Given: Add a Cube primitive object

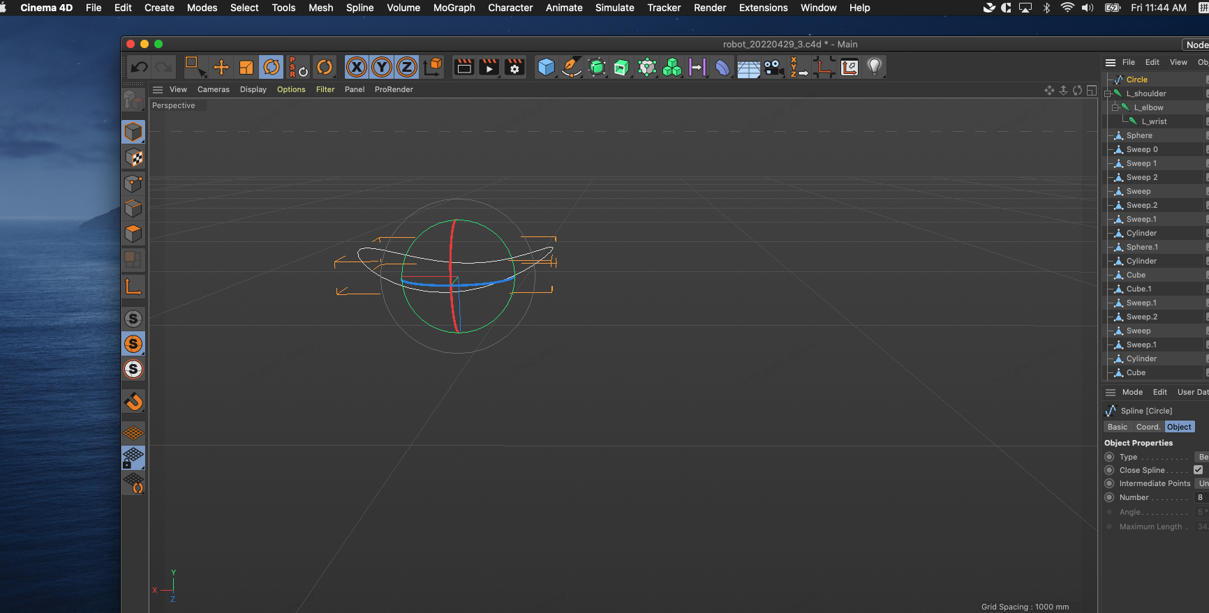Looking at the screenshot, I should pyautogui.click(x=547, y=67).
